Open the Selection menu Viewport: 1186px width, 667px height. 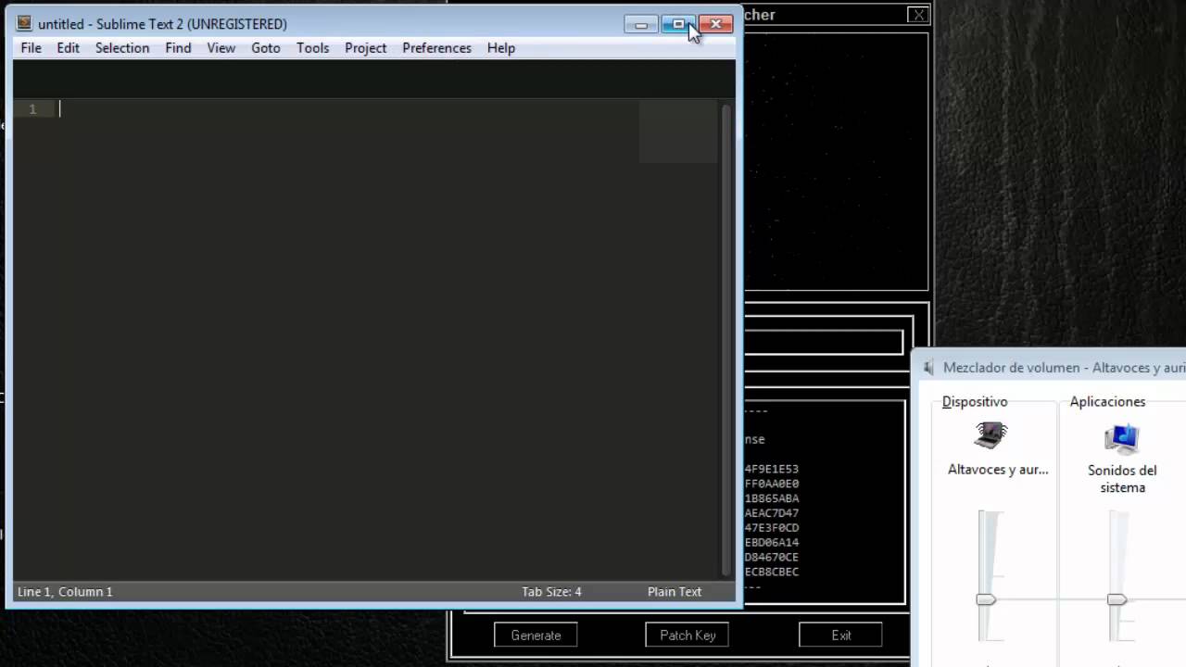(x=122, y=48)
